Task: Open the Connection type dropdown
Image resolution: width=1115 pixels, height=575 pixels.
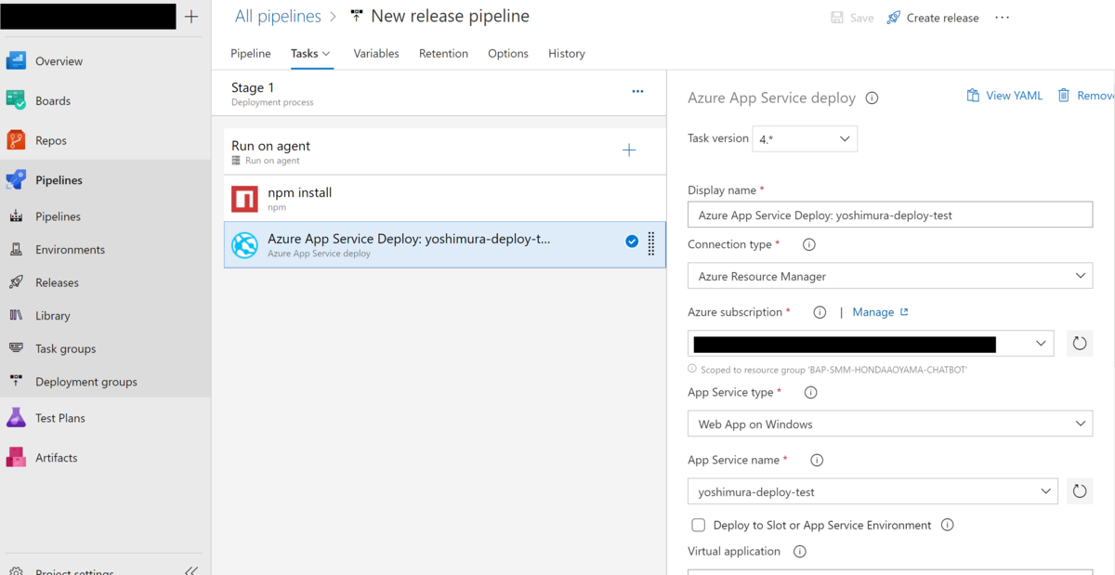Action: click(890, 276)
